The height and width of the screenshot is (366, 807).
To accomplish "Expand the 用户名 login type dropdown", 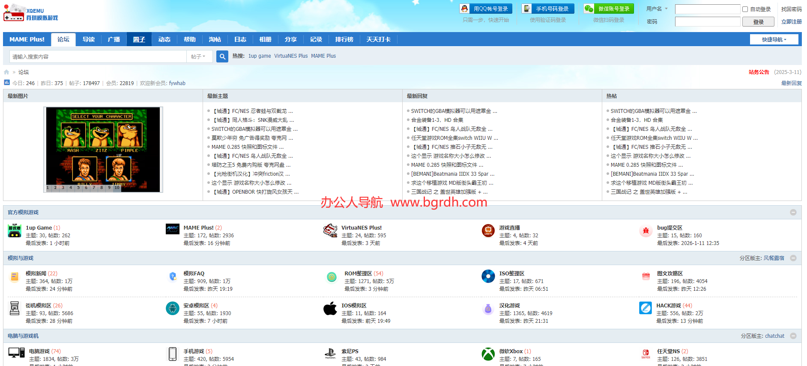I will [x=657, y=9].
